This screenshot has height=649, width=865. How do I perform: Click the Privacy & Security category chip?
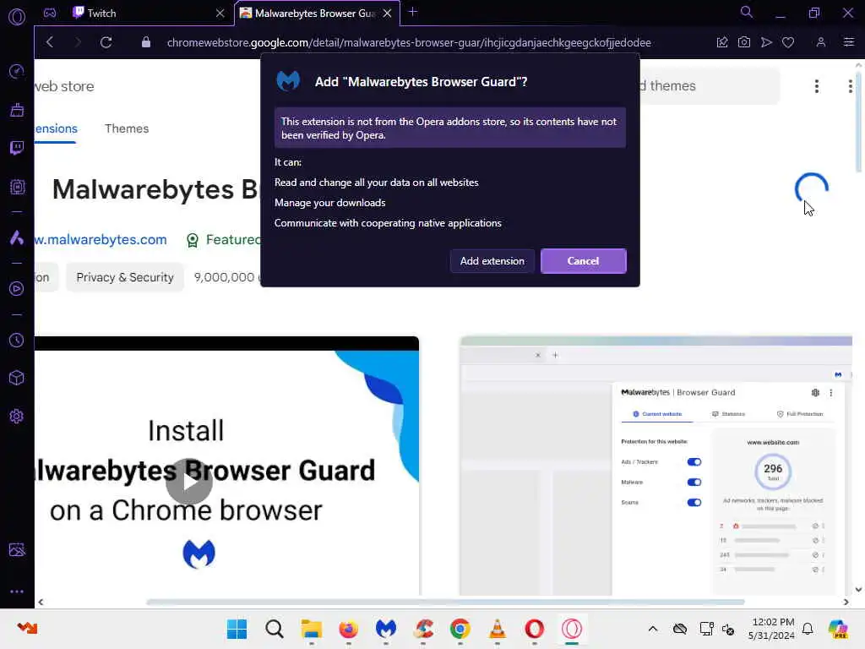pos(125,277)
